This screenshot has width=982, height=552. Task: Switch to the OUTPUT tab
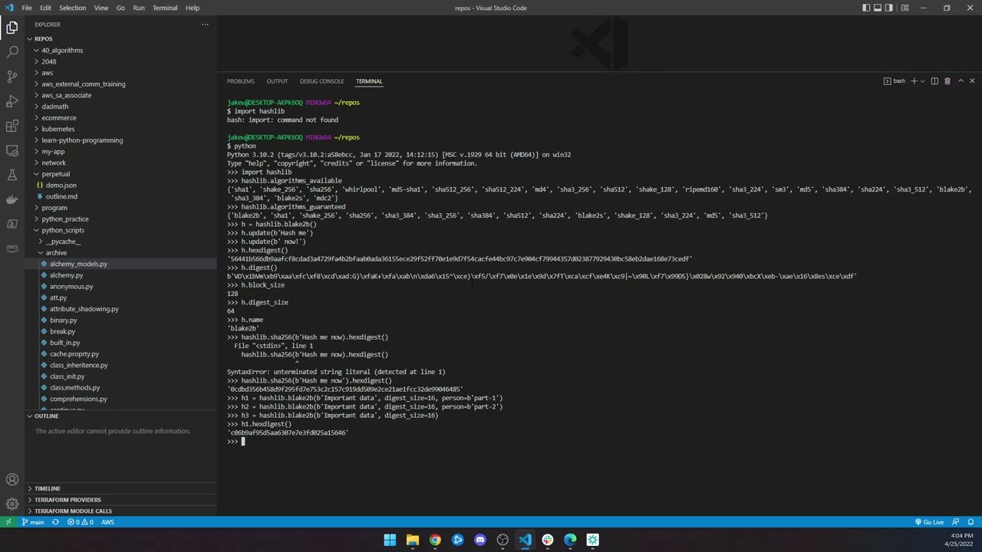point(277,81)
